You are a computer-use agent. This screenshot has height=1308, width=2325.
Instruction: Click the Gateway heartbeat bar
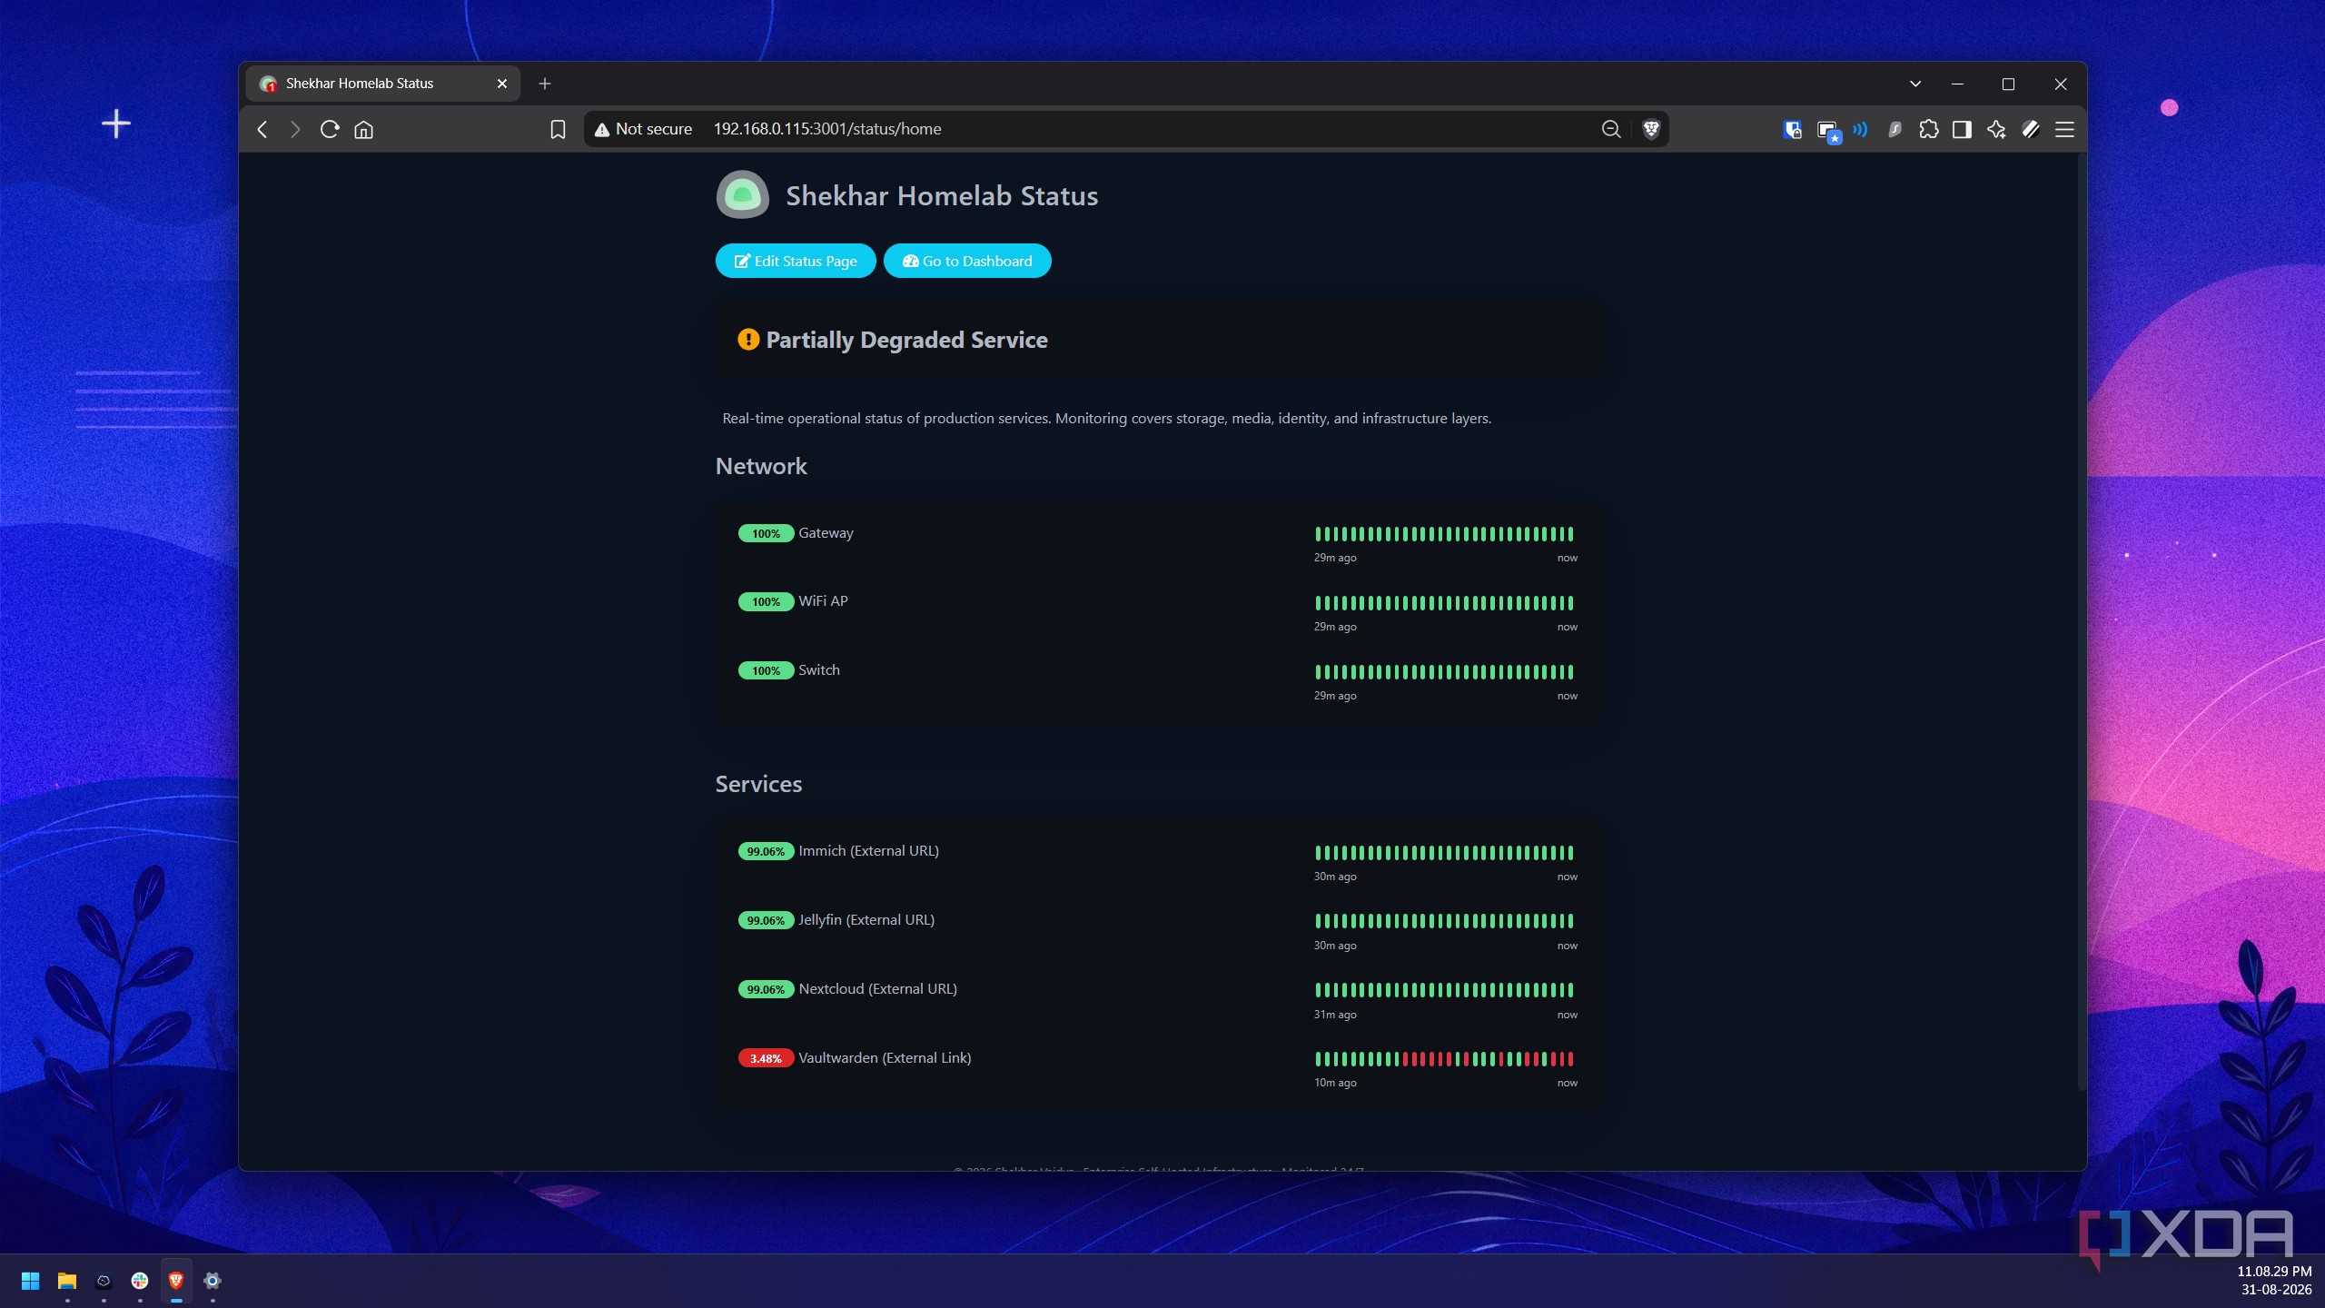1444,533
